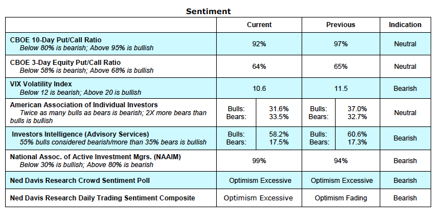
Task: Select the Previous column header
Action: [341, 25]
